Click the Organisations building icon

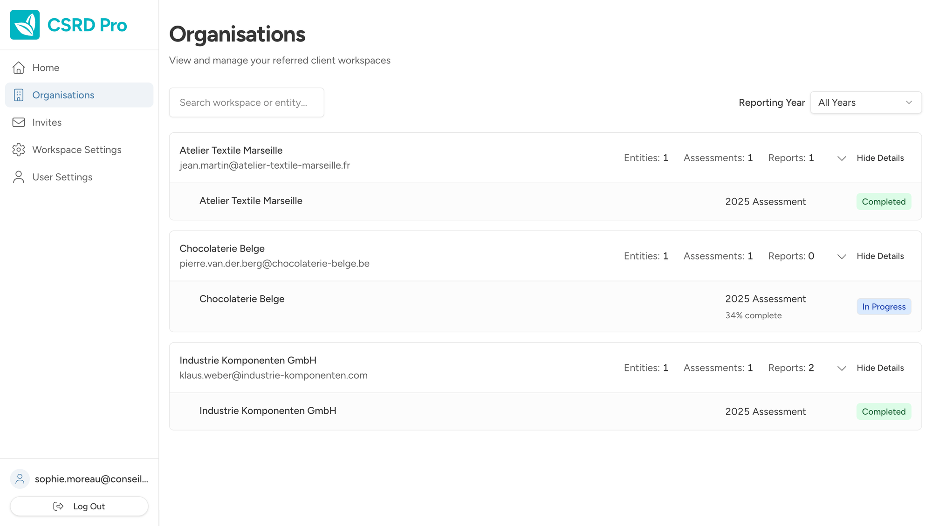coord(18,95)
